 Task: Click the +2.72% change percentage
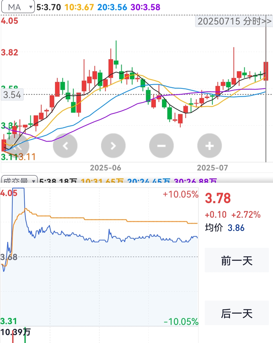tap(246, 215)
